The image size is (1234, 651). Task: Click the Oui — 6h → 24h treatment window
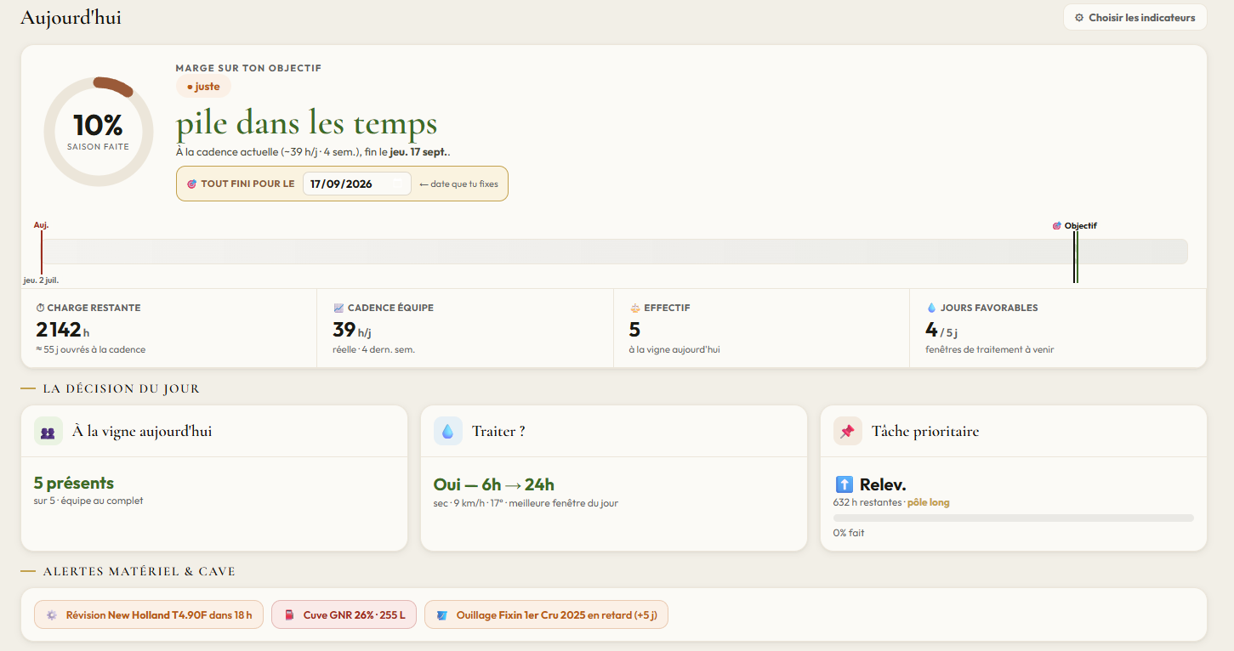(494, 484)
